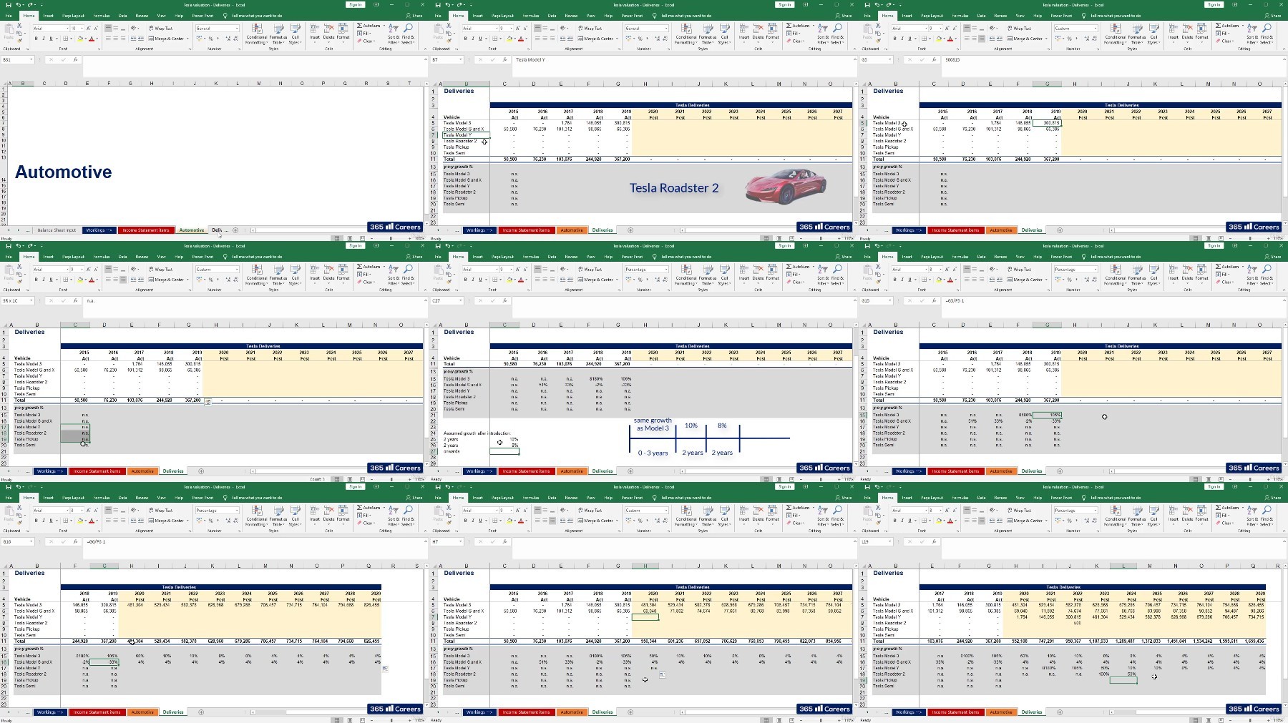
Task: Click Undo arrow in the B31 window
Action: pyautogui.click(x=18, y=5)
